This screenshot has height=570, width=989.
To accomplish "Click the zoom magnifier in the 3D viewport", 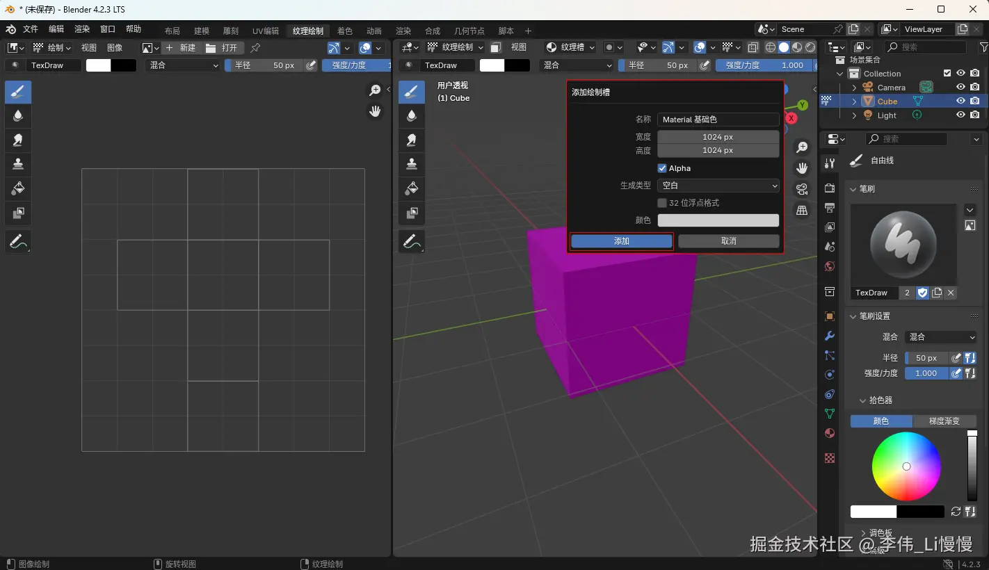I will point(802,147).
